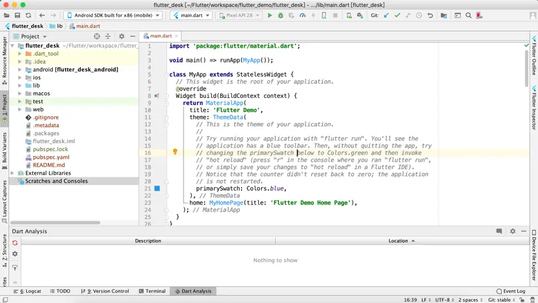
Task: Open the Flutter performance profiler gauge icon
Action: click(302, 15)
